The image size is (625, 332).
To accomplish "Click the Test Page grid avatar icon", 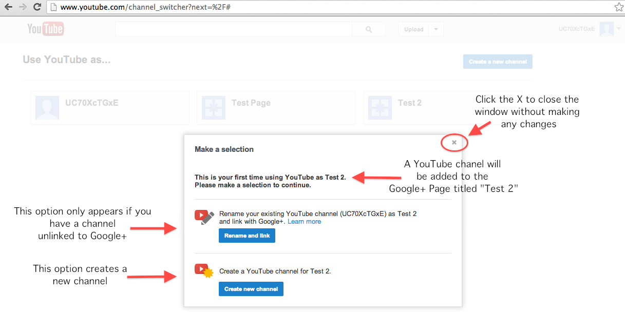I will coord(213,107).
